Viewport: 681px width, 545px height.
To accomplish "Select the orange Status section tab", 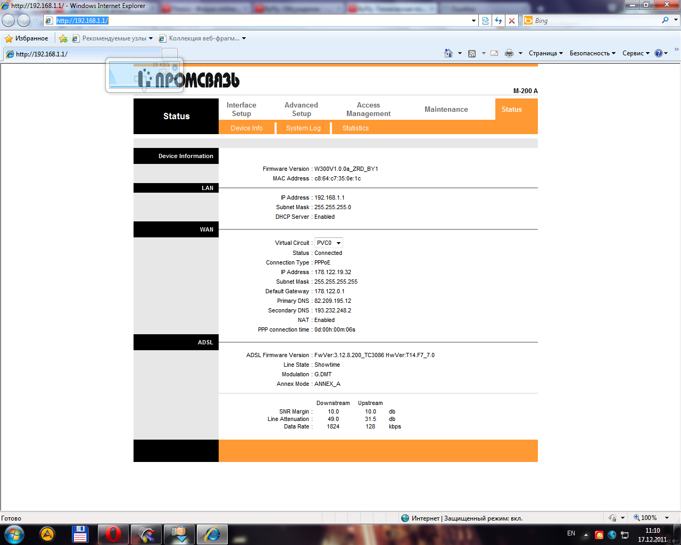I will [x=512, y=109].
